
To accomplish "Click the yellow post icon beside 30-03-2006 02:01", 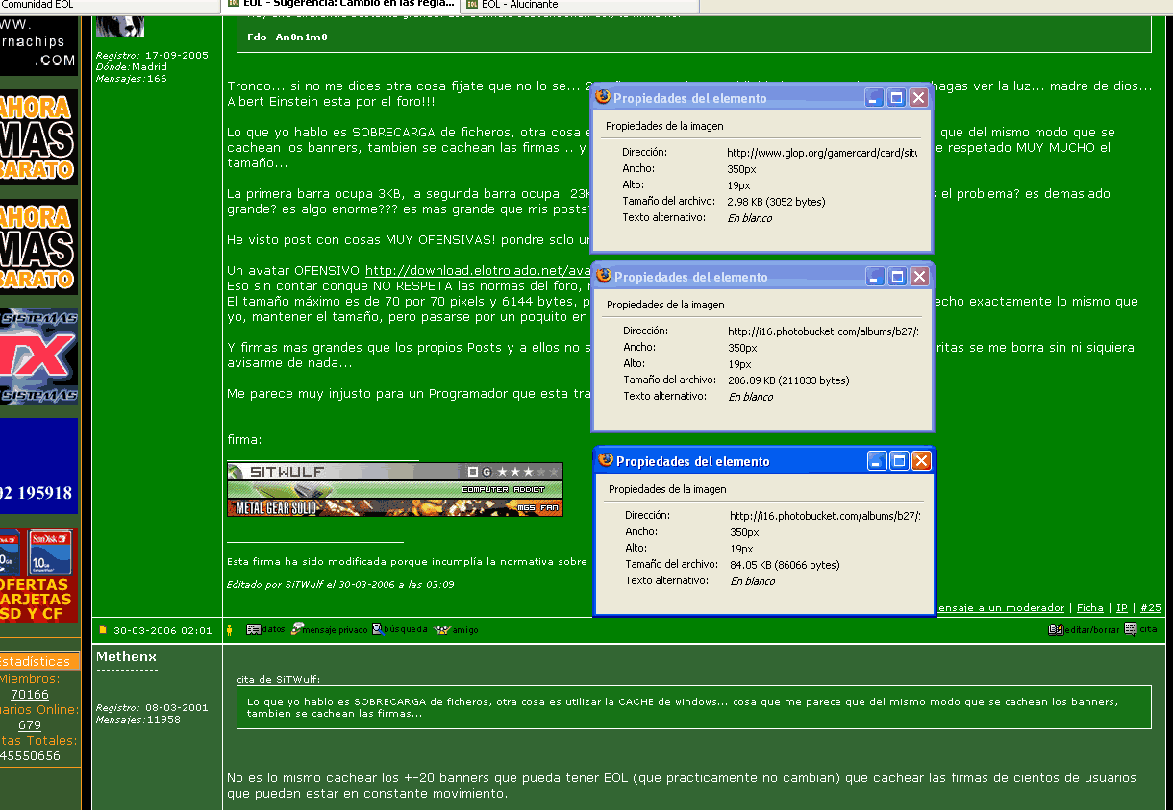I will (103, 630).
